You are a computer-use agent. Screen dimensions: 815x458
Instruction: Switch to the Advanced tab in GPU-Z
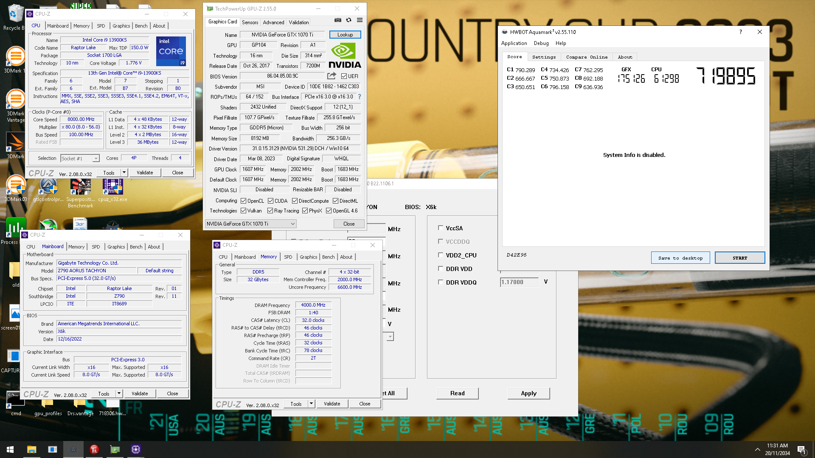pos(273,22)
